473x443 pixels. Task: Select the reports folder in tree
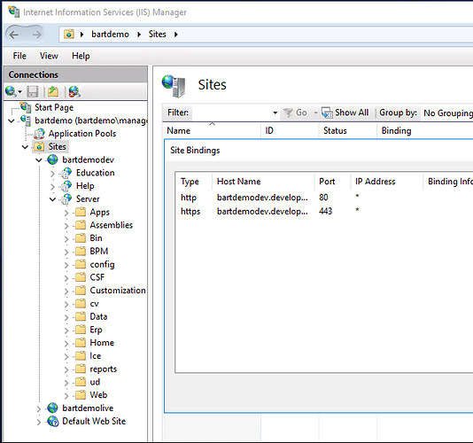click(x=103, y=369)
